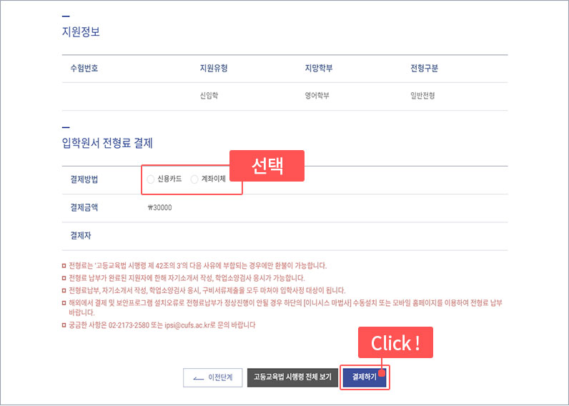Screen dimensions: 569x406
Task: Click the 입학원서 전형료 결제 section heading
Action: [107, 144]
